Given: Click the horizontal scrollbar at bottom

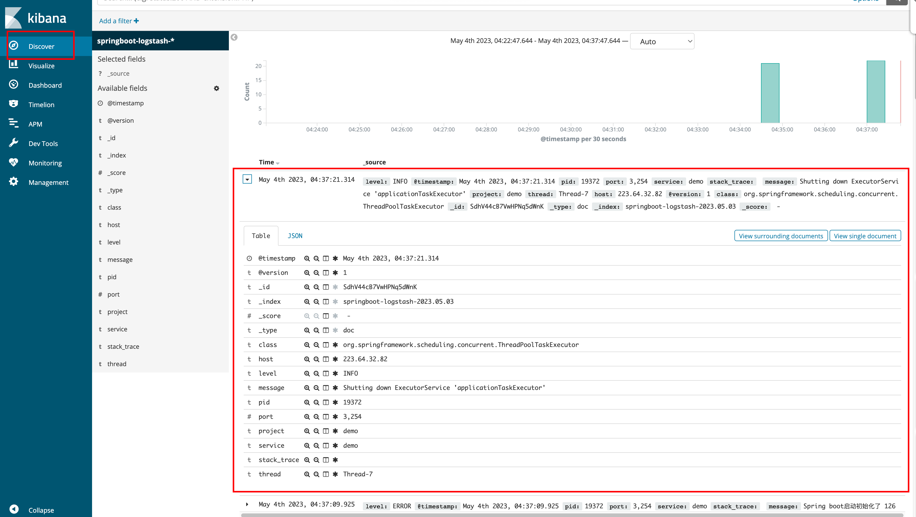Looking at the screenshot, I should pos(573,515).
